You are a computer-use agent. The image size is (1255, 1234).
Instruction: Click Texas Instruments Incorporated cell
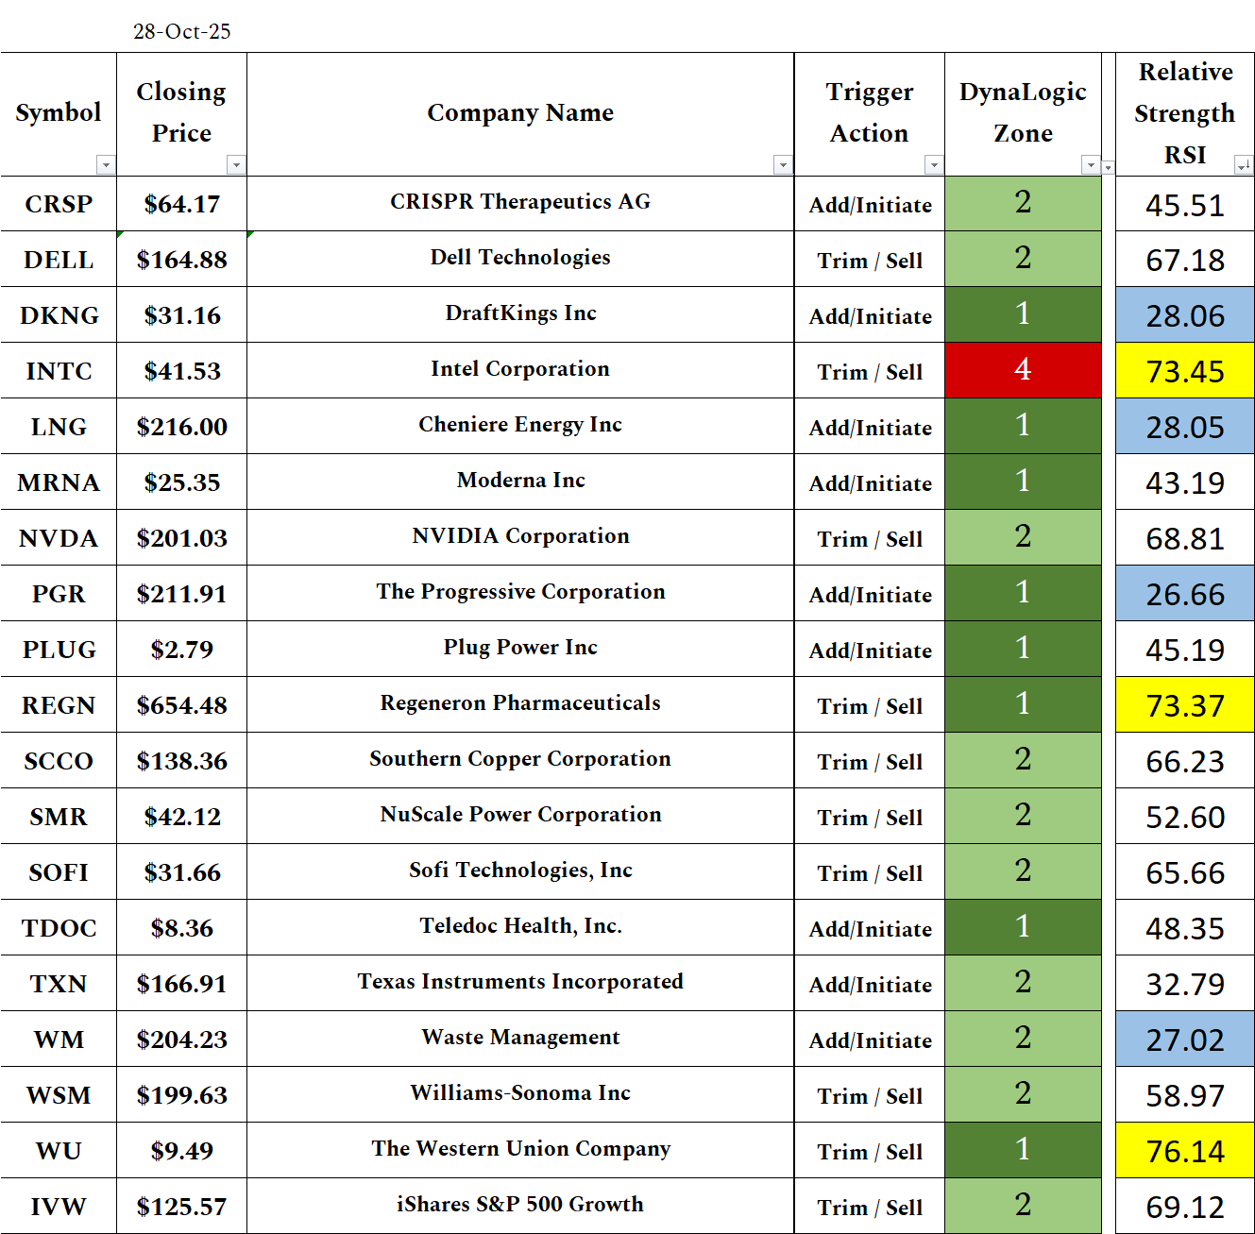coord(520,983)
